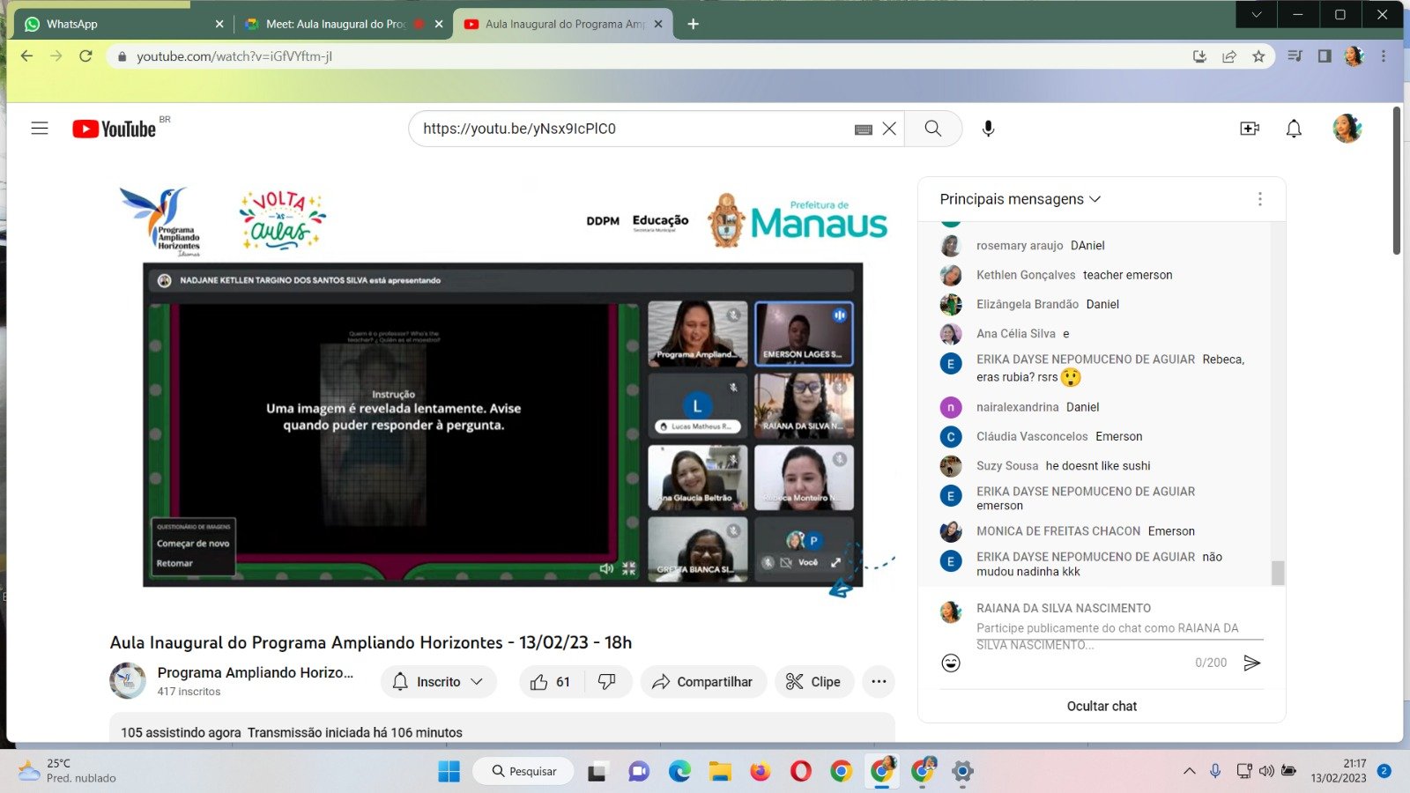Click Ocultar chat to hide chat

[x=1102, y=706]
